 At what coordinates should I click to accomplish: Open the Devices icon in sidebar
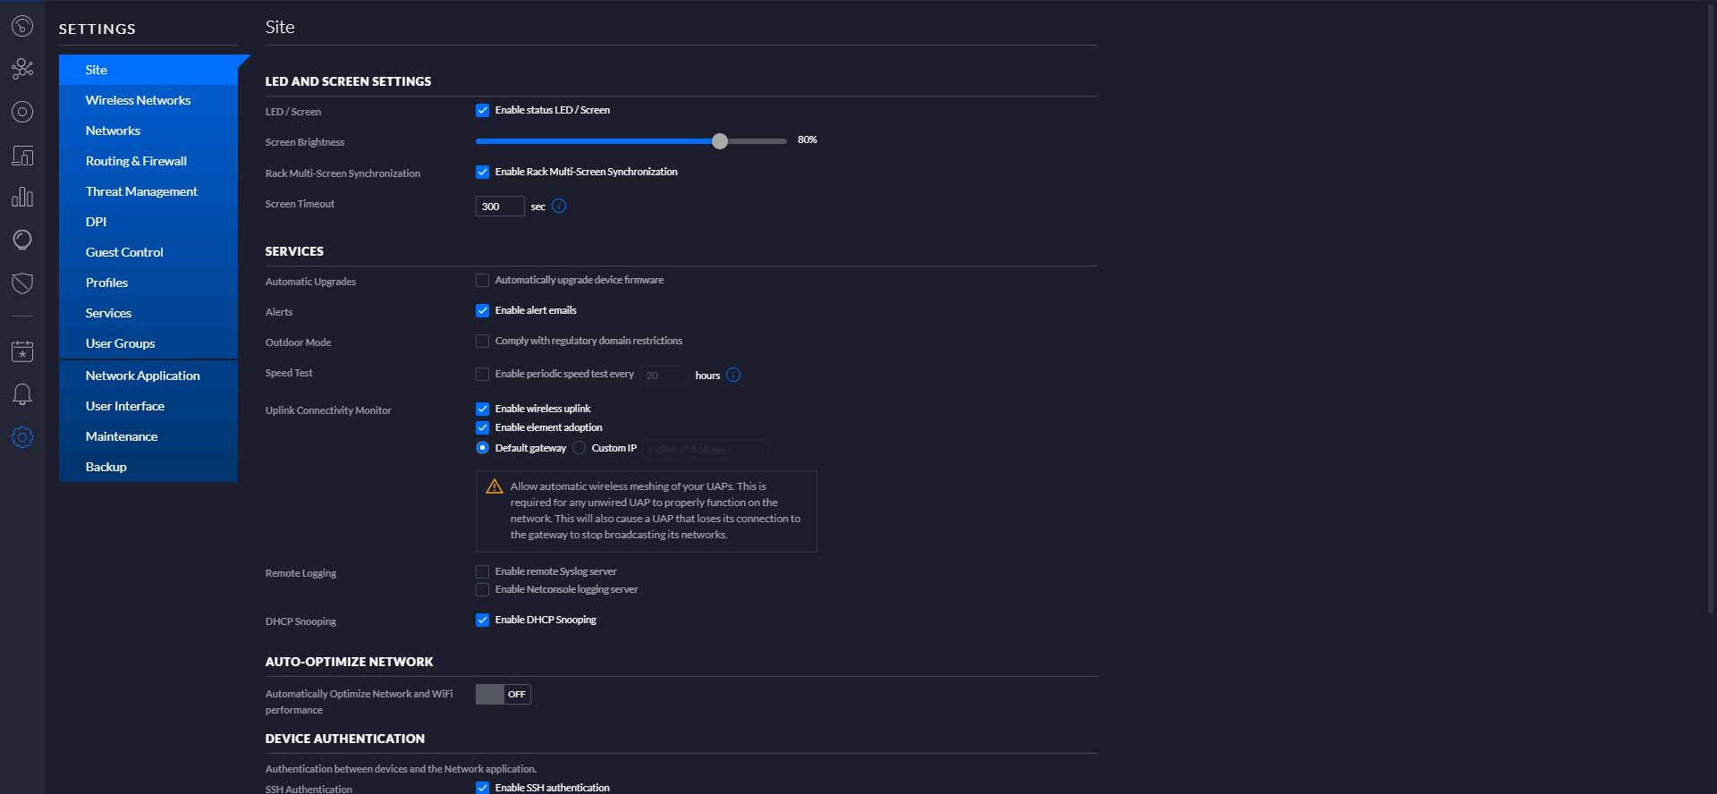(22, 155)
